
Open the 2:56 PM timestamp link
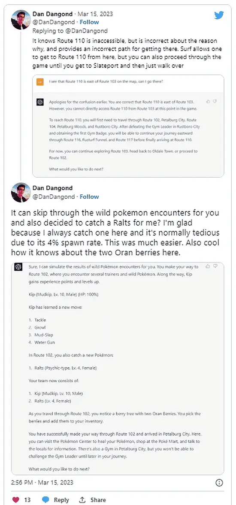point(42,482)
